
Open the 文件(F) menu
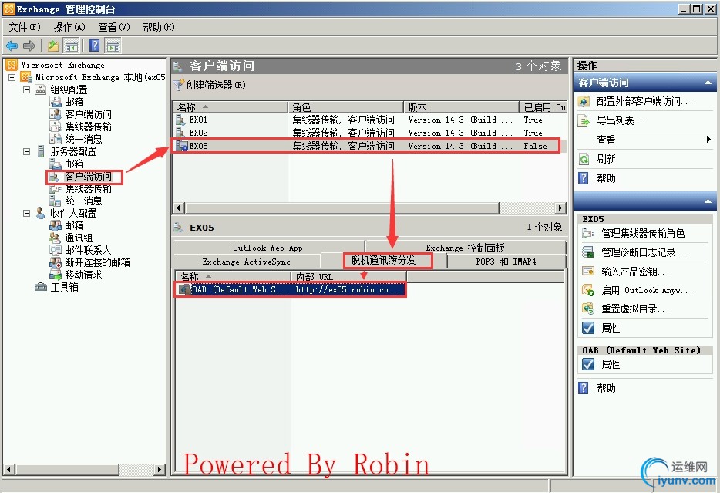25,27
